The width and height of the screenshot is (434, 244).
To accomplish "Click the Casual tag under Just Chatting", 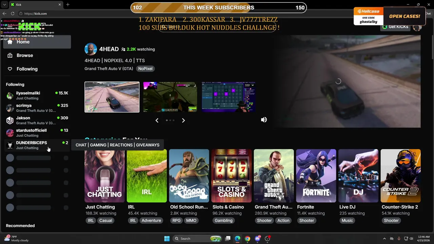I will [105, 220].
